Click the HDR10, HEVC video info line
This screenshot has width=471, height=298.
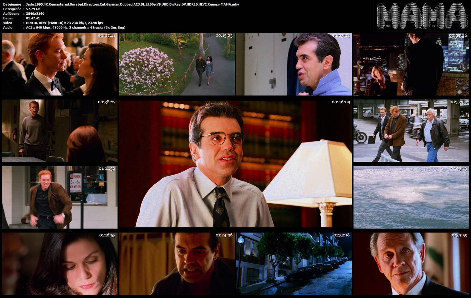pos(64,23)
